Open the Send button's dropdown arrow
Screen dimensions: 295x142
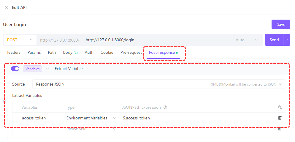point(287,40)
